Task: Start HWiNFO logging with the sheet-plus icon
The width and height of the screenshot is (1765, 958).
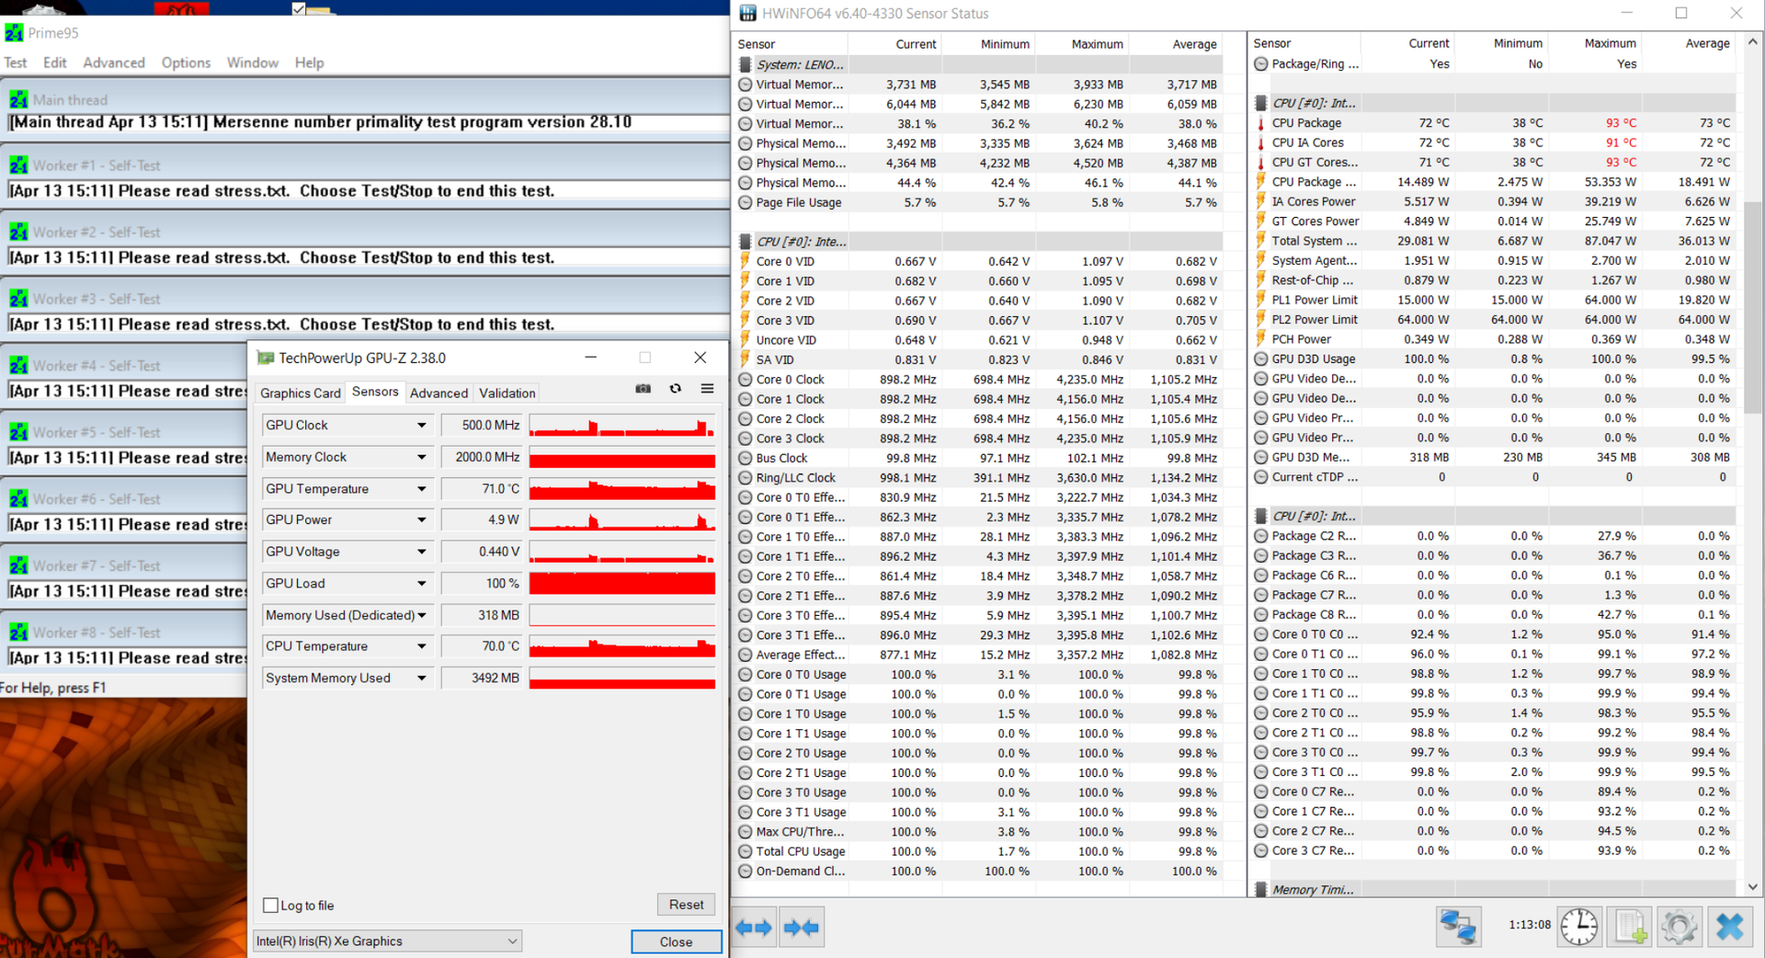Action: pyautogui.click(x=1631, y=927)
